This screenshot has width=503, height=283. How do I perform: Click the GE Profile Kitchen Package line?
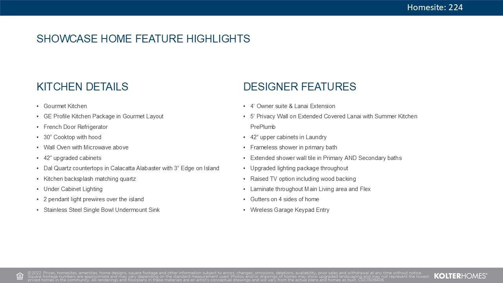point(103,116)
